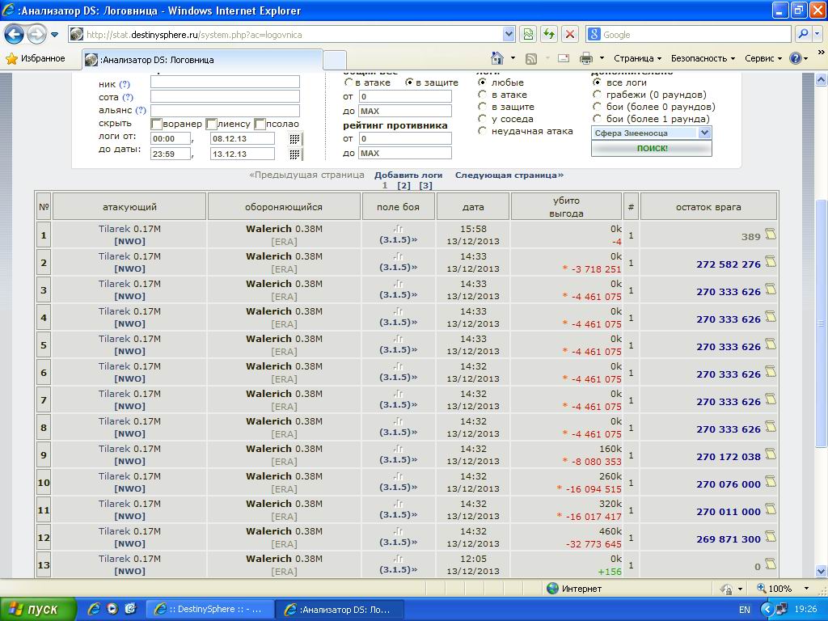This screenshot has width=828, height=621.
Task: Click the Google search magnifier icon
Action: [x=803, y=35]
